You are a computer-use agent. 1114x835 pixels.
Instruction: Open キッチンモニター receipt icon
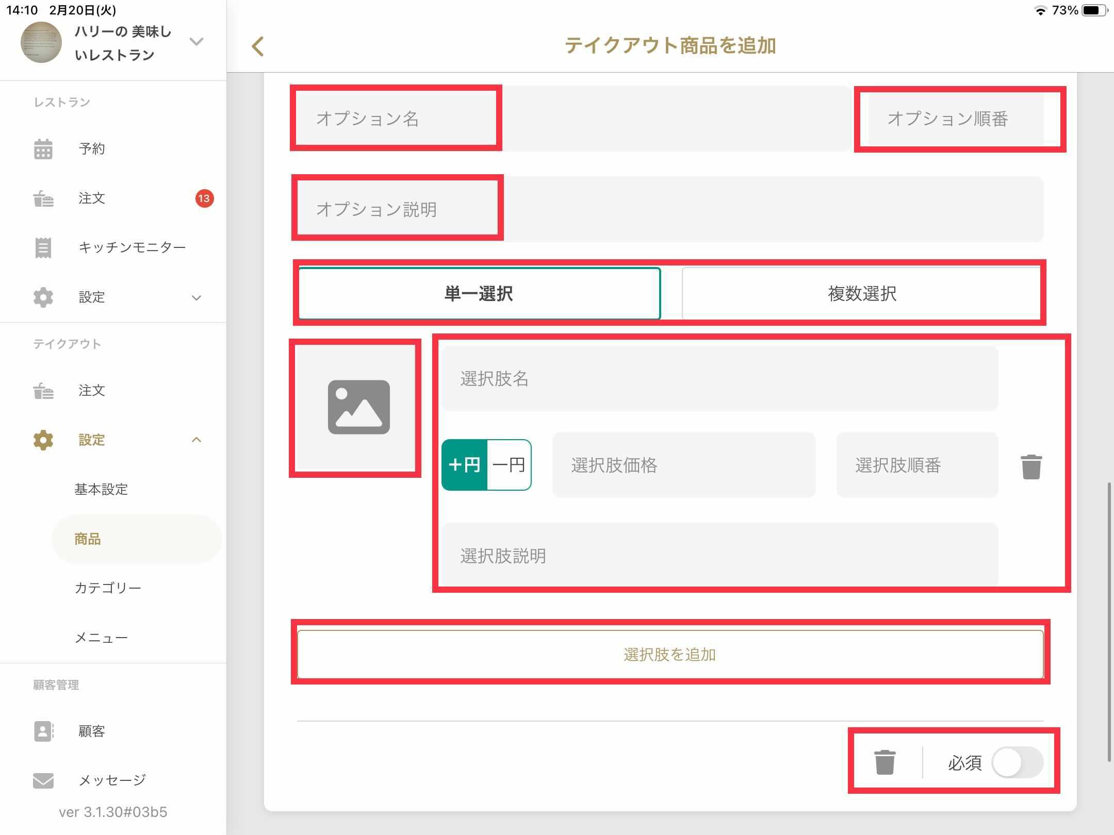point(43,248)
